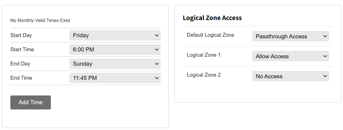Image resolution: width=343 pixels, height=130 pixels.
Task: Click the Logical Zone 2 label
Action: 204,75
